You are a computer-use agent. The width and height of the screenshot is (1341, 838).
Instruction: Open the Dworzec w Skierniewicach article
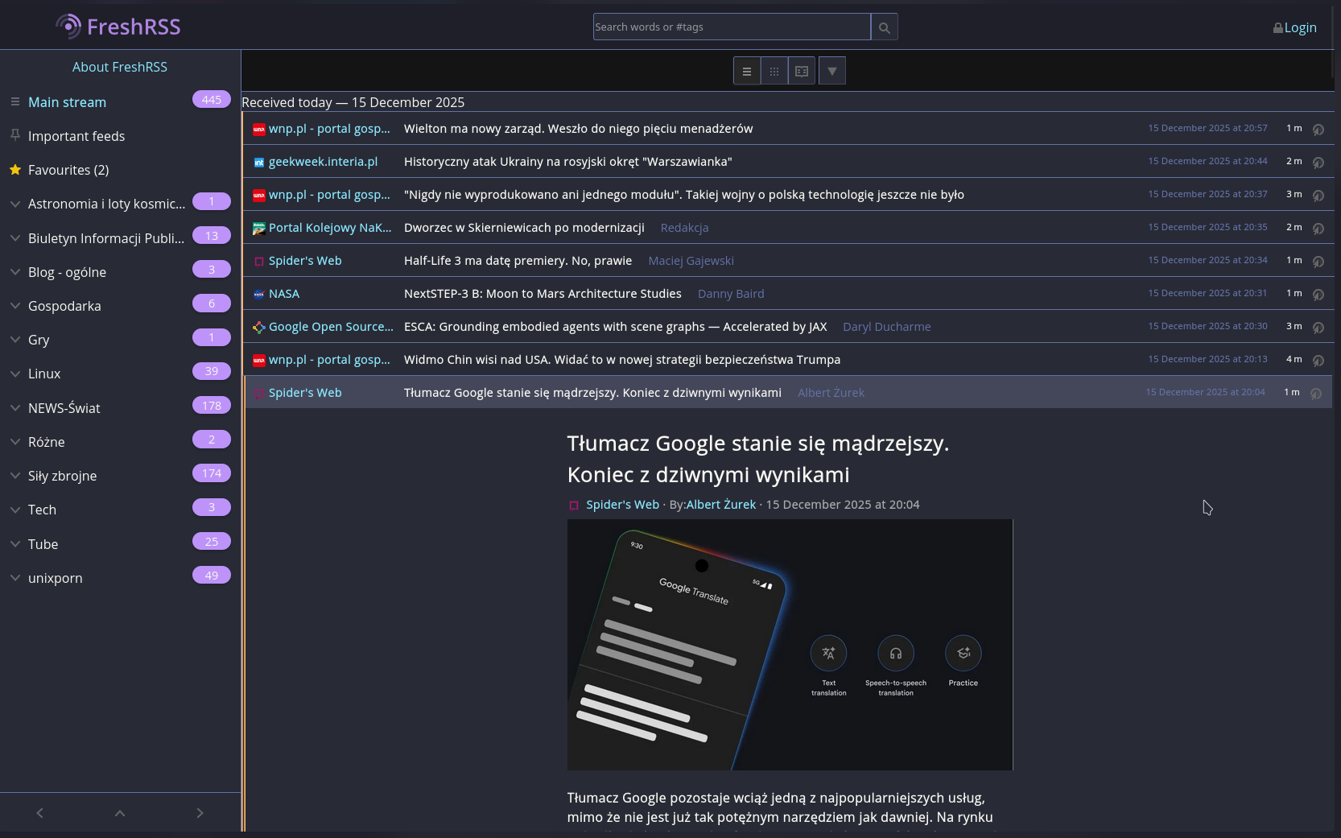click(524, 228)
